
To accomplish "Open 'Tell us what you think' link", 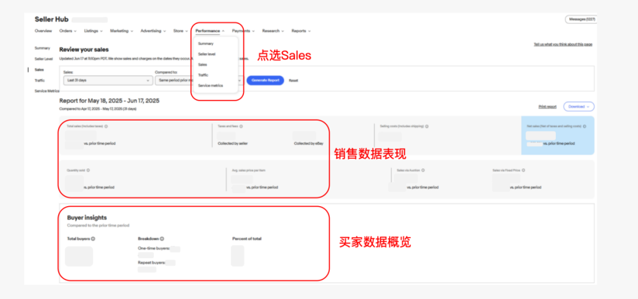I will click(563, 44).
